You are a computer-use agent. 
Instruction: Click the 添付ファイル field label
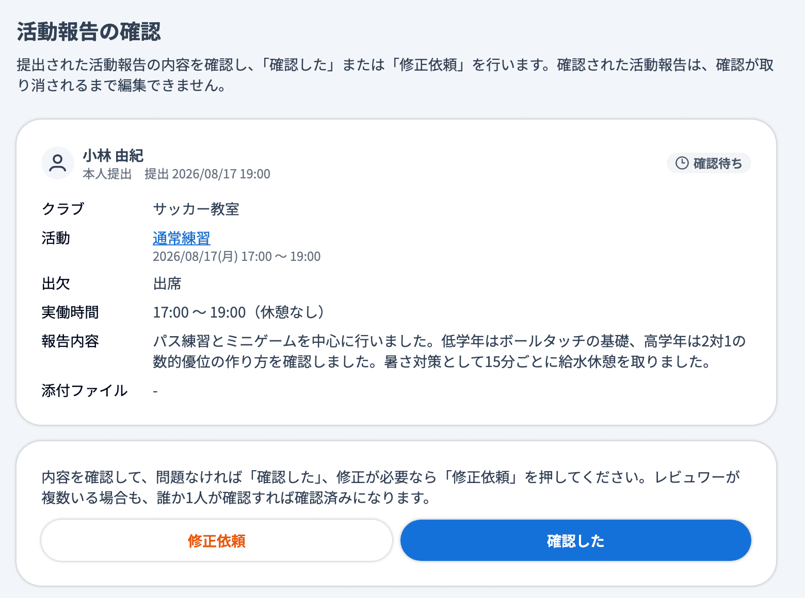pos(85,391)
